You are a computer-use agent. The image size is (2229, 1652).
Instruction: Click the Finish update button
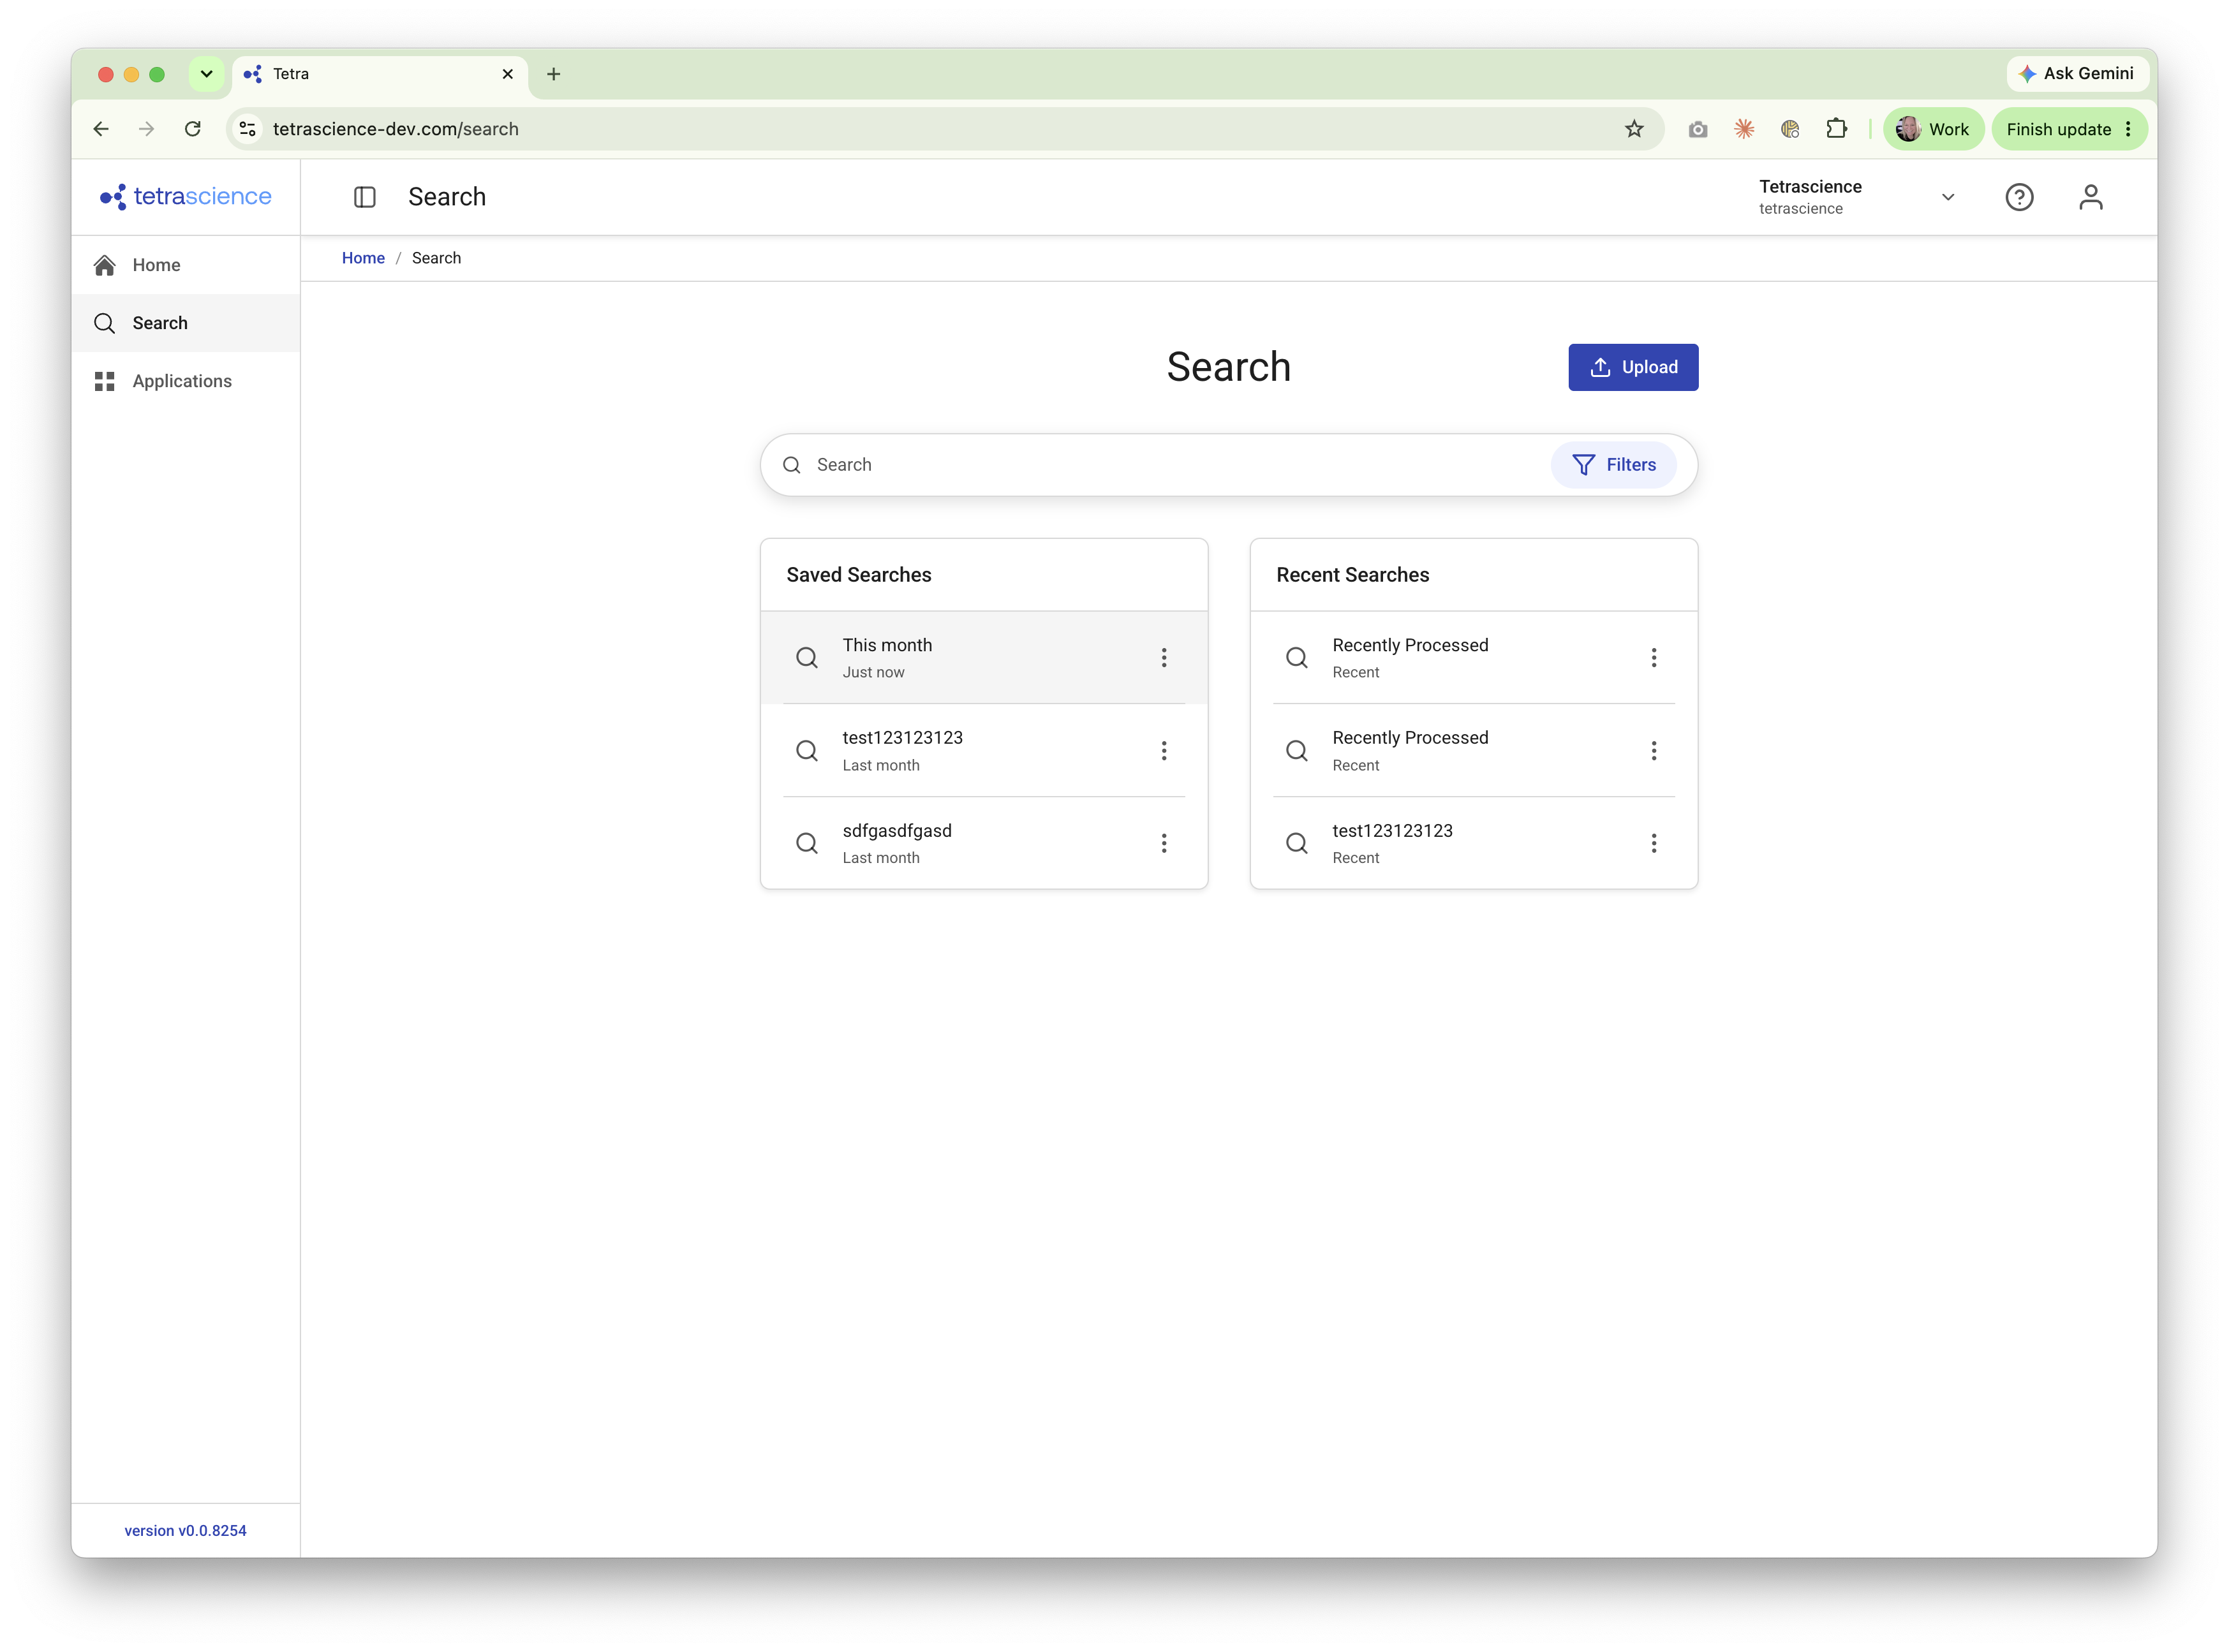click(x=2068, y=129)
